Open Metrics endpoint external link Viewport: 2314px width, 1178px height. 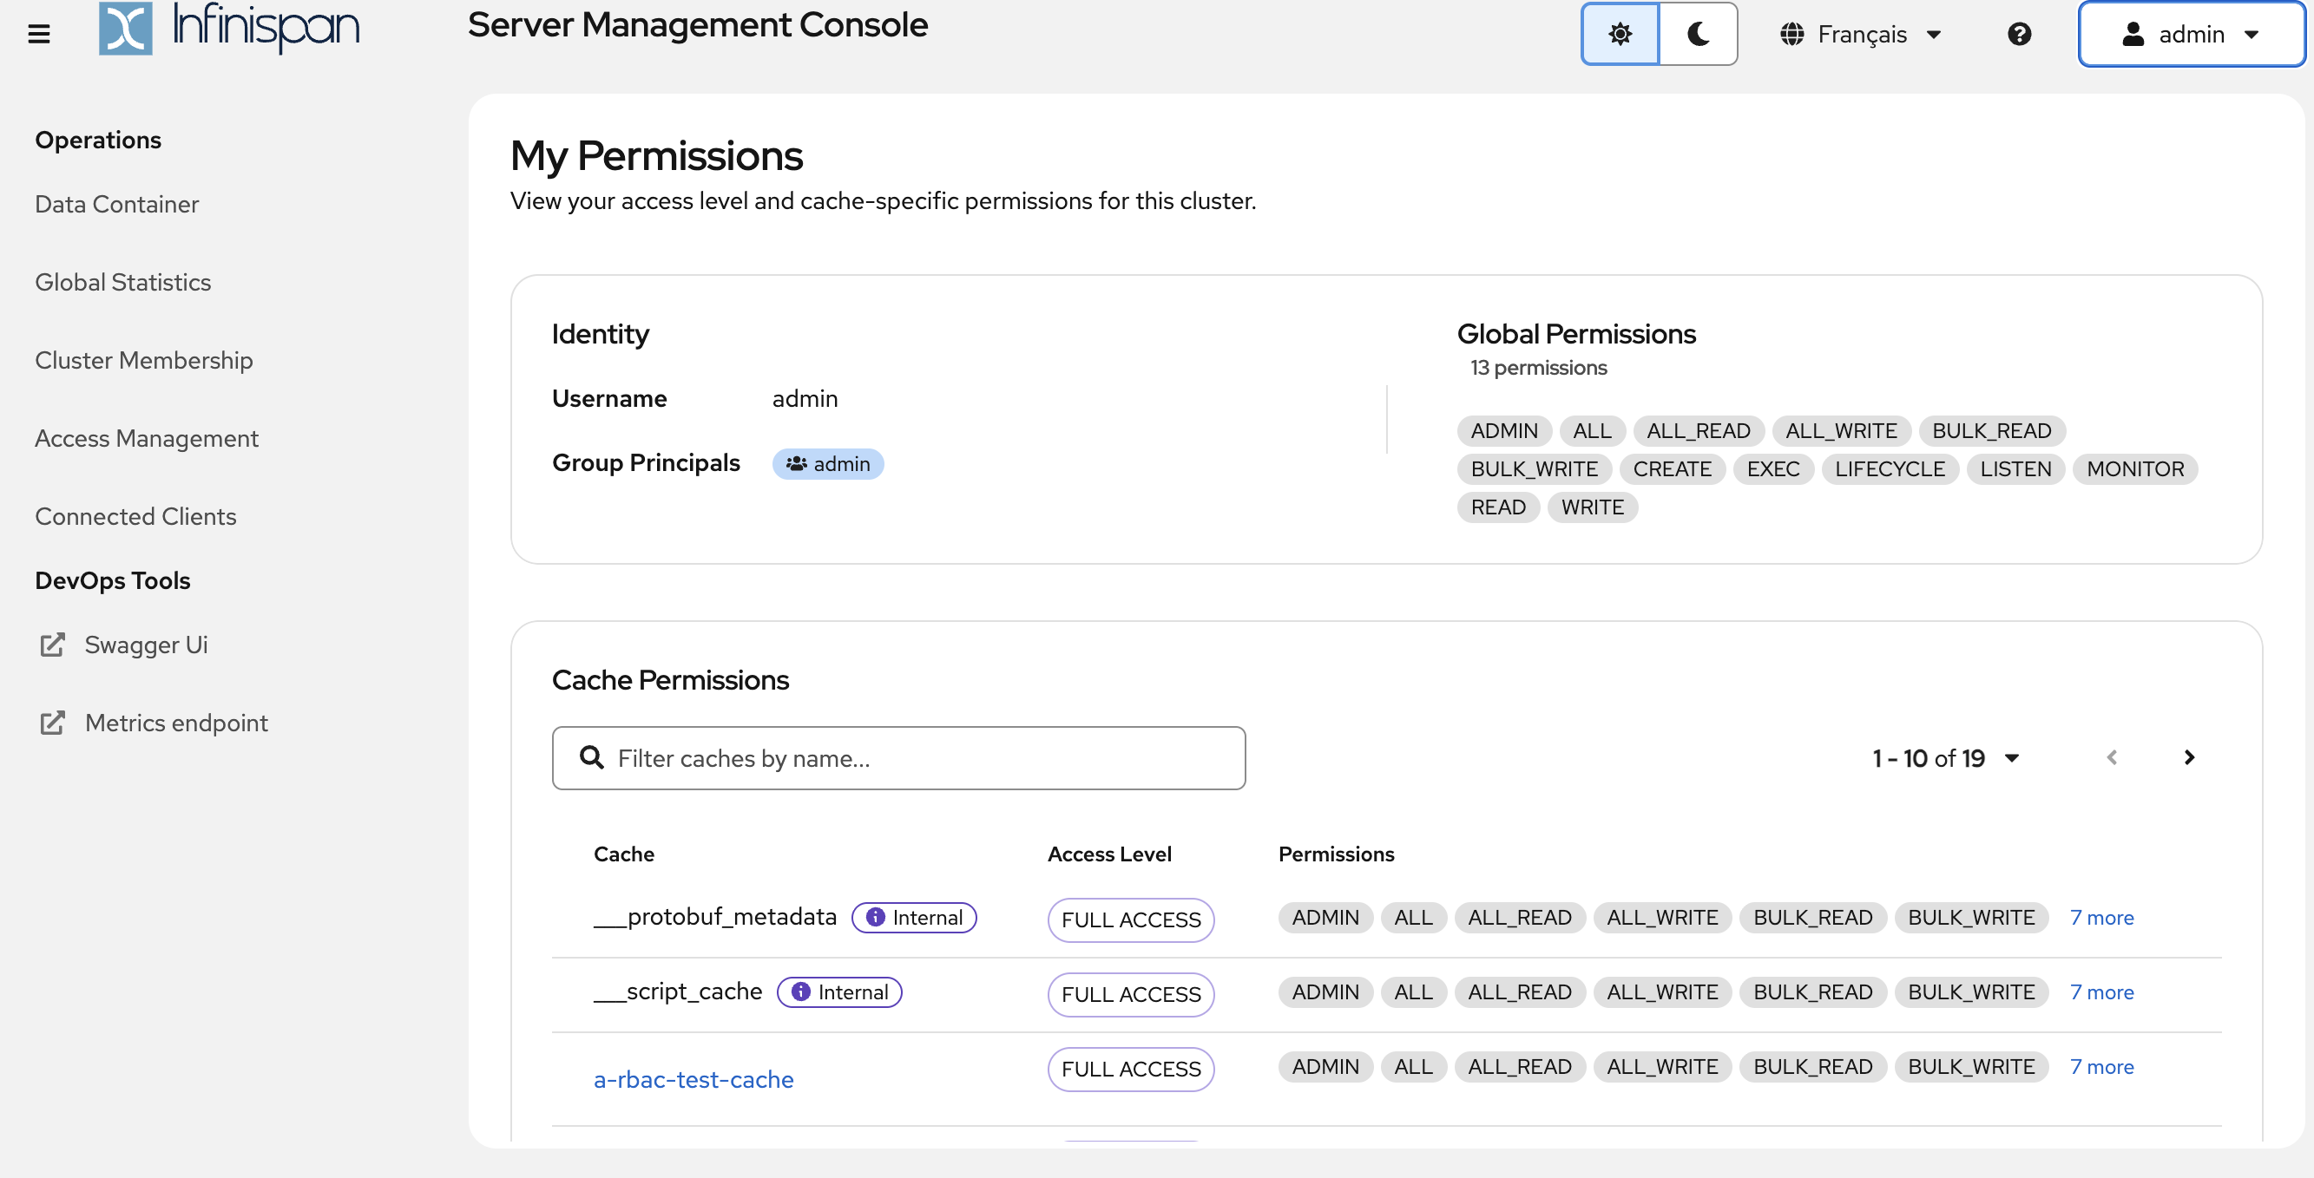[x=176, y=723]
